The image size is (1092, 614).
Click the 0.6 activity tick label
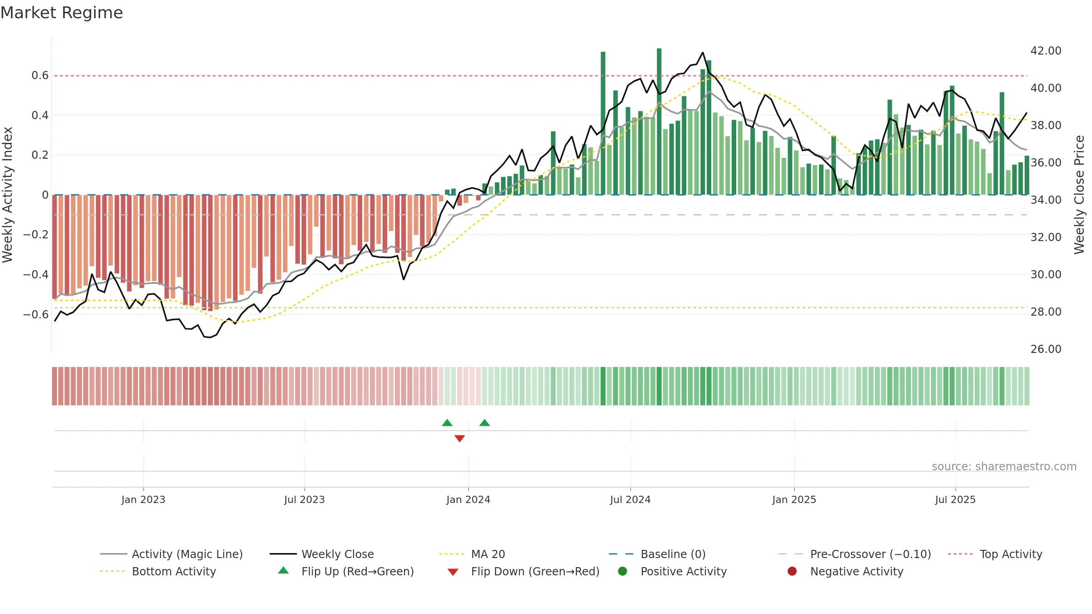pos(40,75)
